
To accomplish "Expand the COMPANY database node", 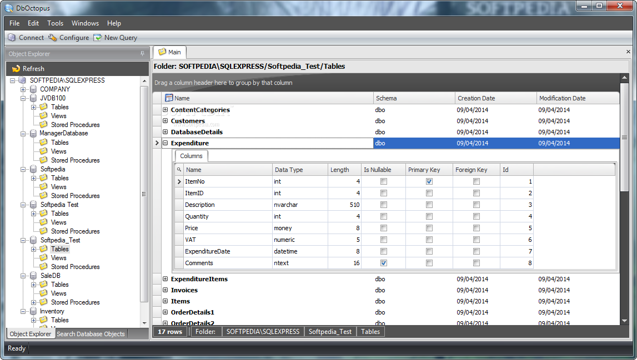I will click(x=23, y=89).
